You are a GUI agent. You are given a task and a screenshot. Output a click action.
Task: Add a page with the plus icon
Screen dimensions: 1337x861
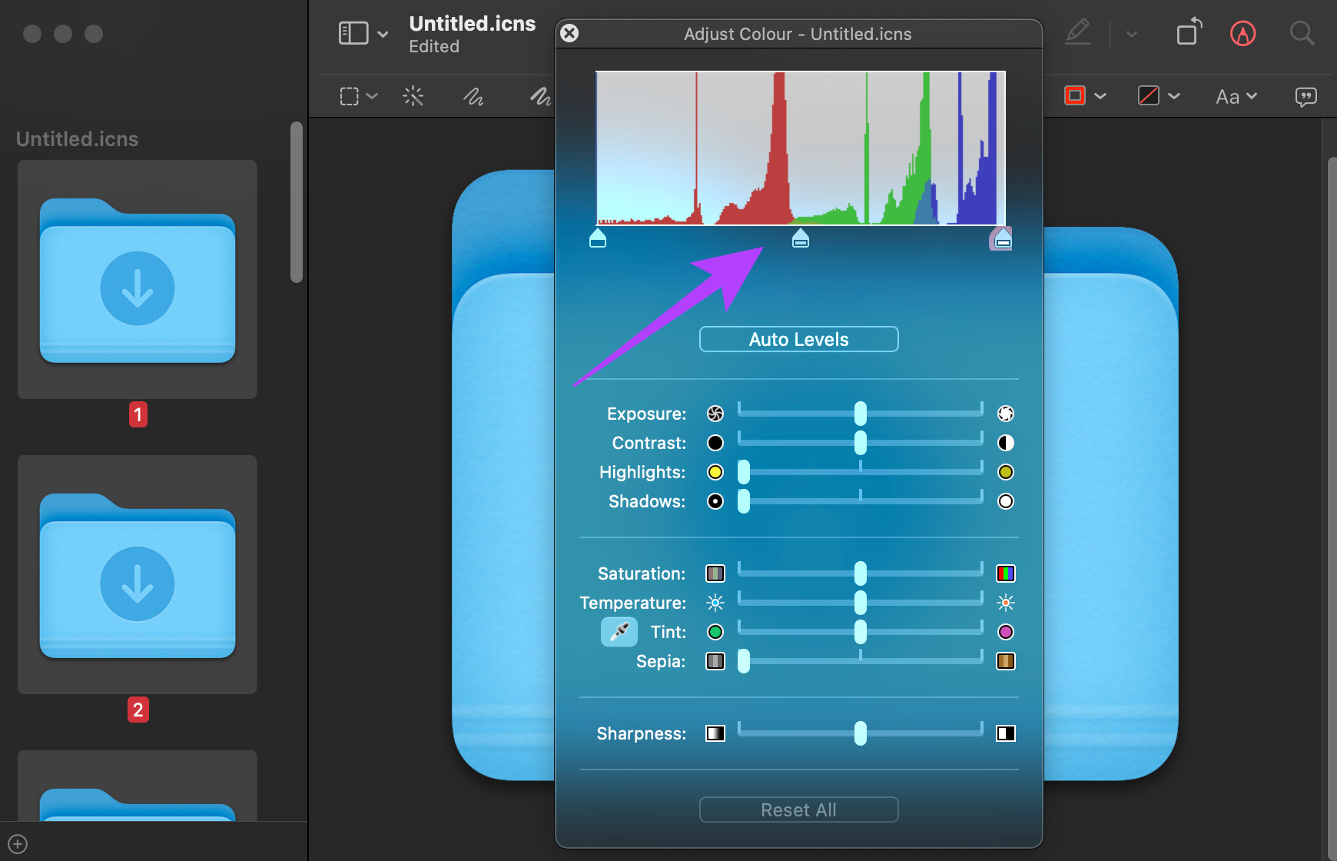18,844
